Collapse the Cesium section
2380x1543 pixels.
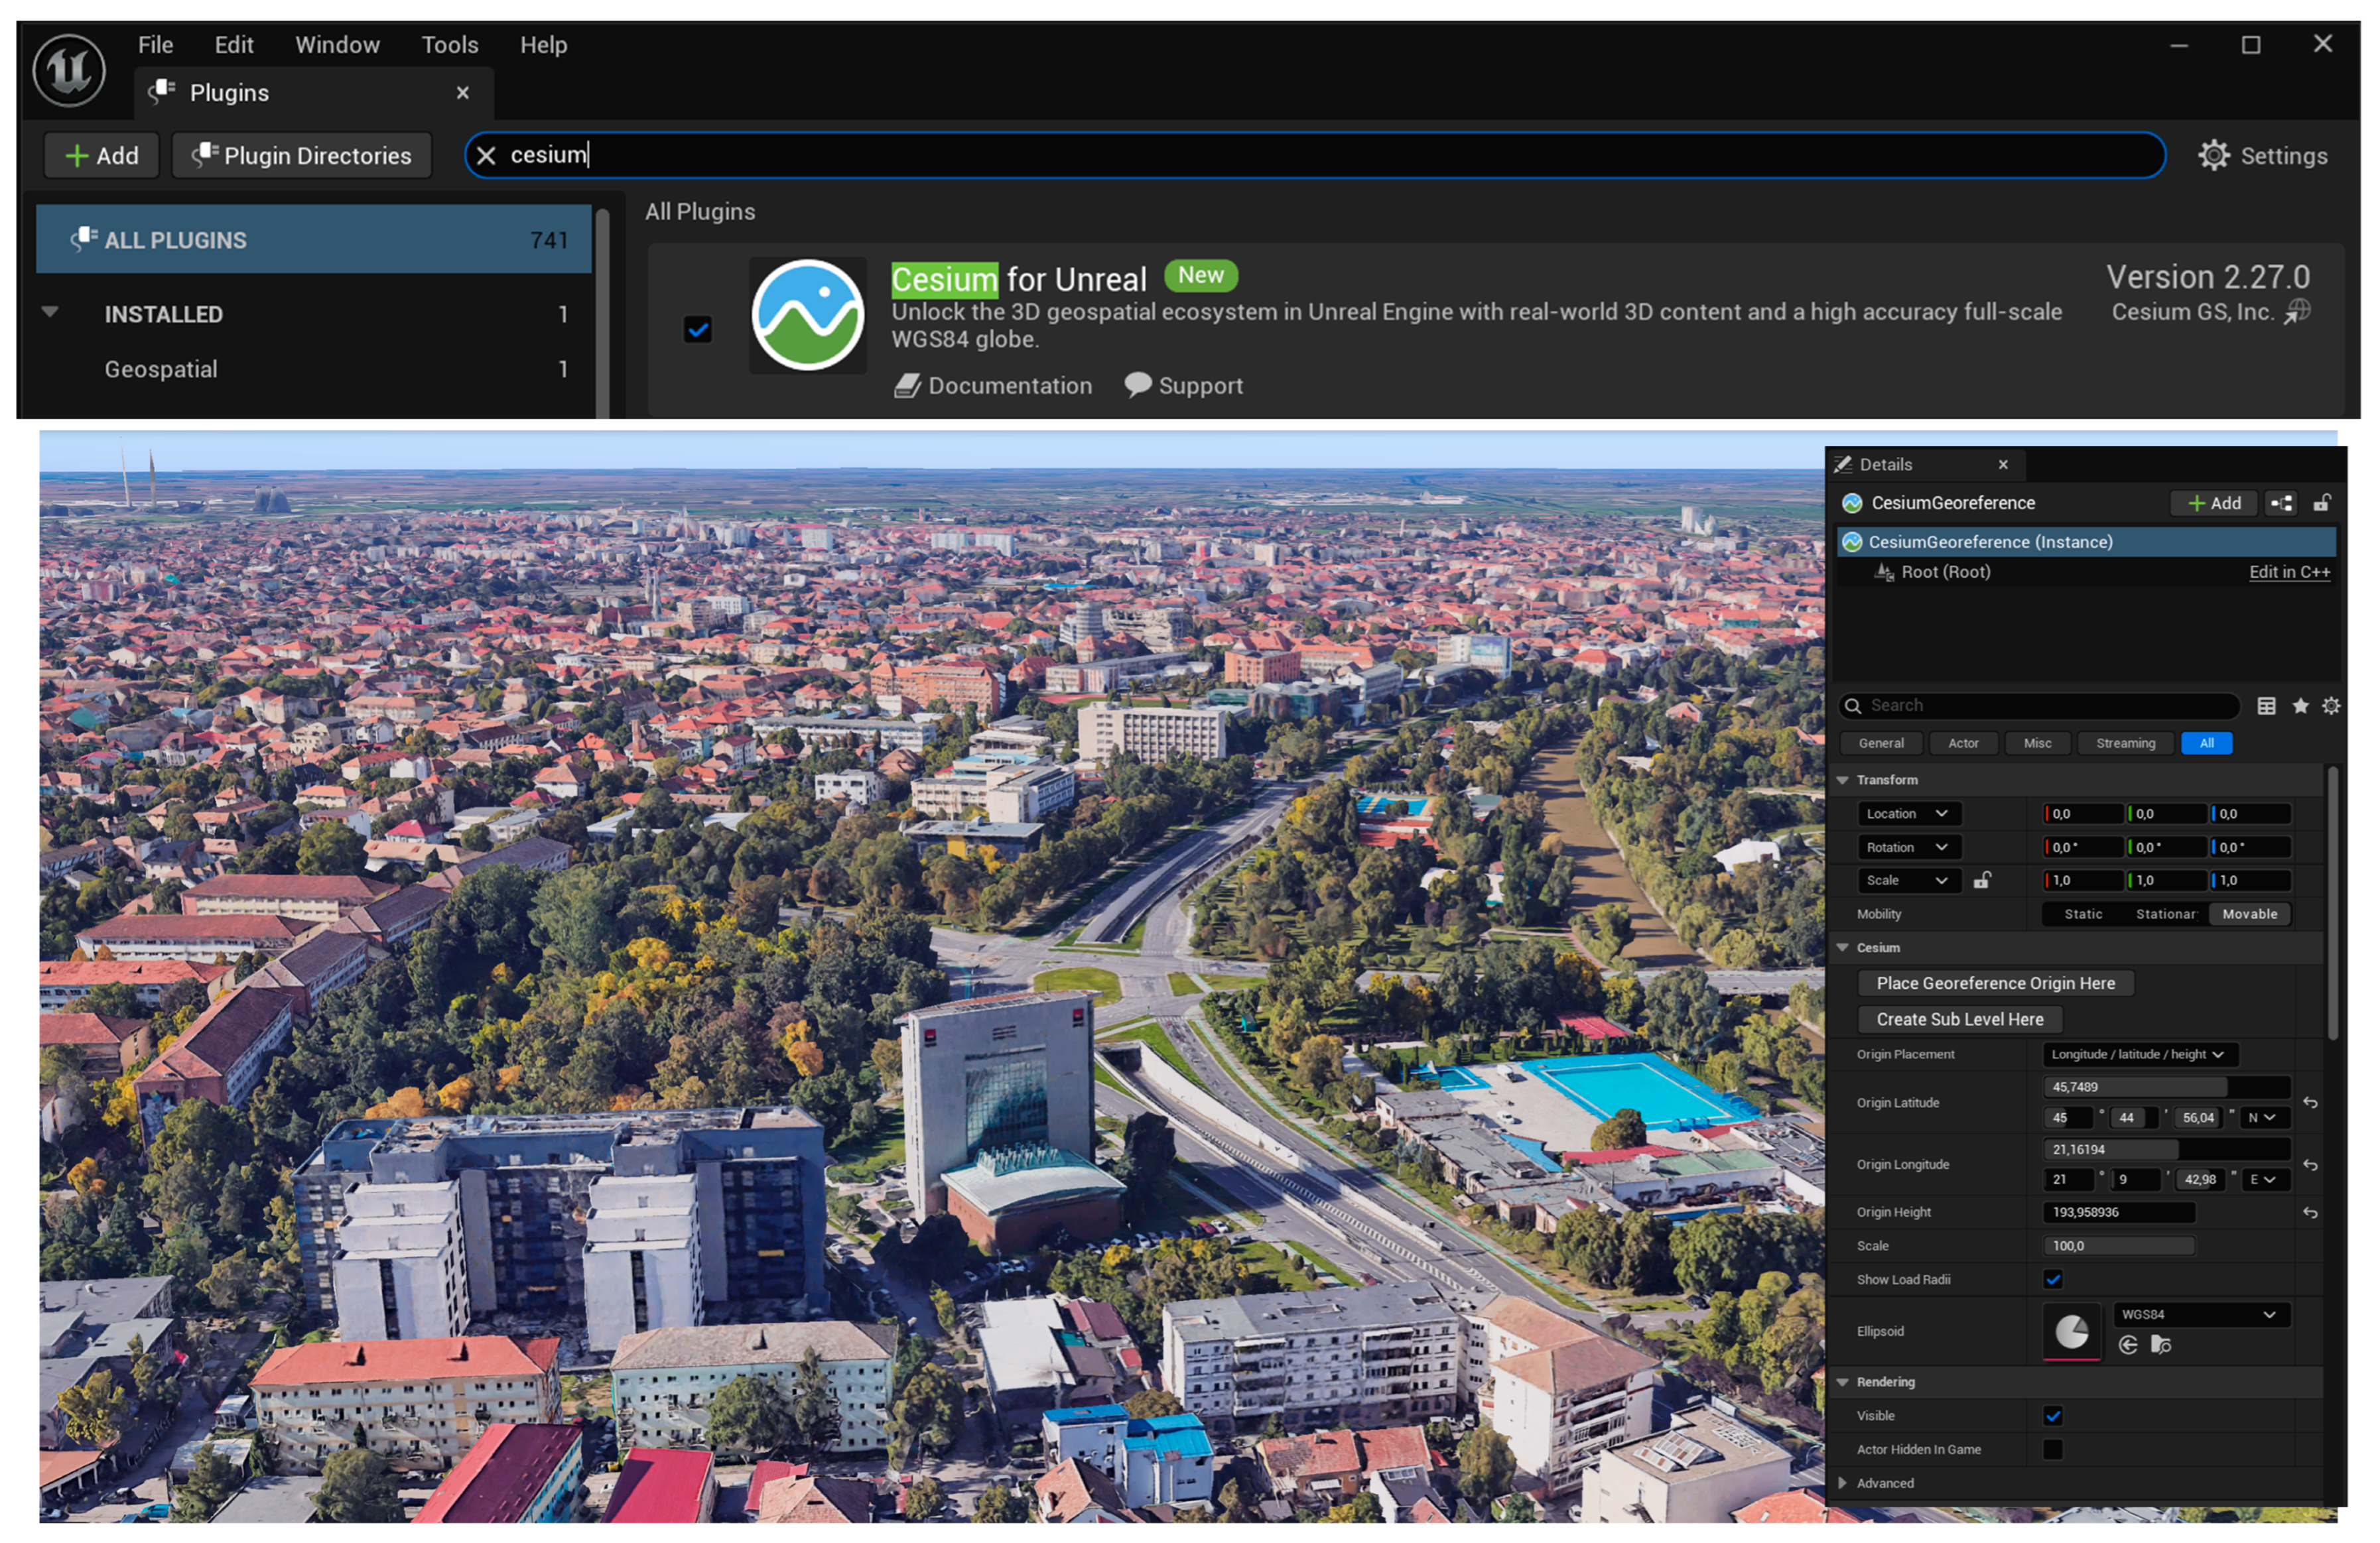point(1842,948)
